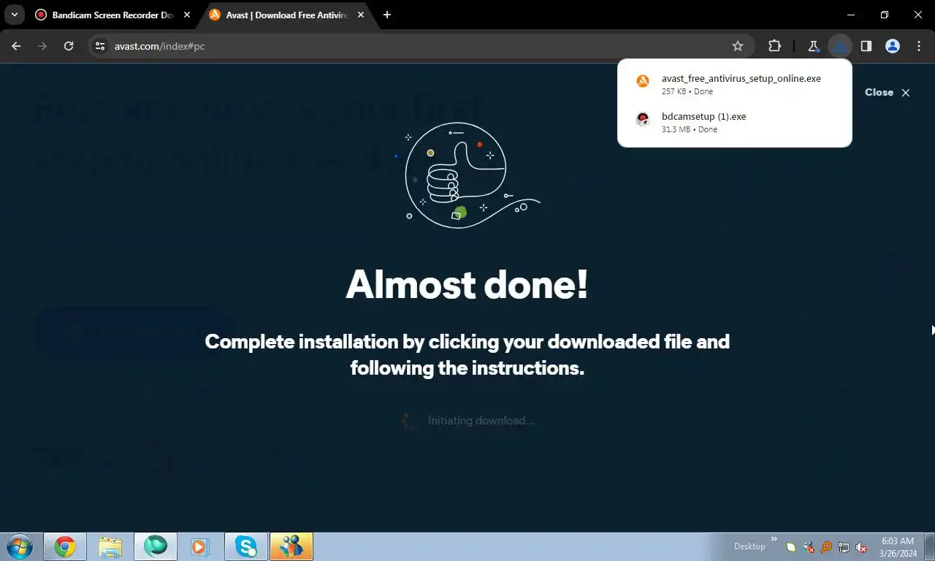View site information icon in address bar
The width and height of the screenshot is (935, 561).
101,46
